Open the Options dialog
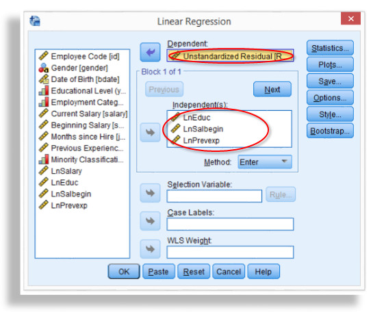 click(330, 98)
